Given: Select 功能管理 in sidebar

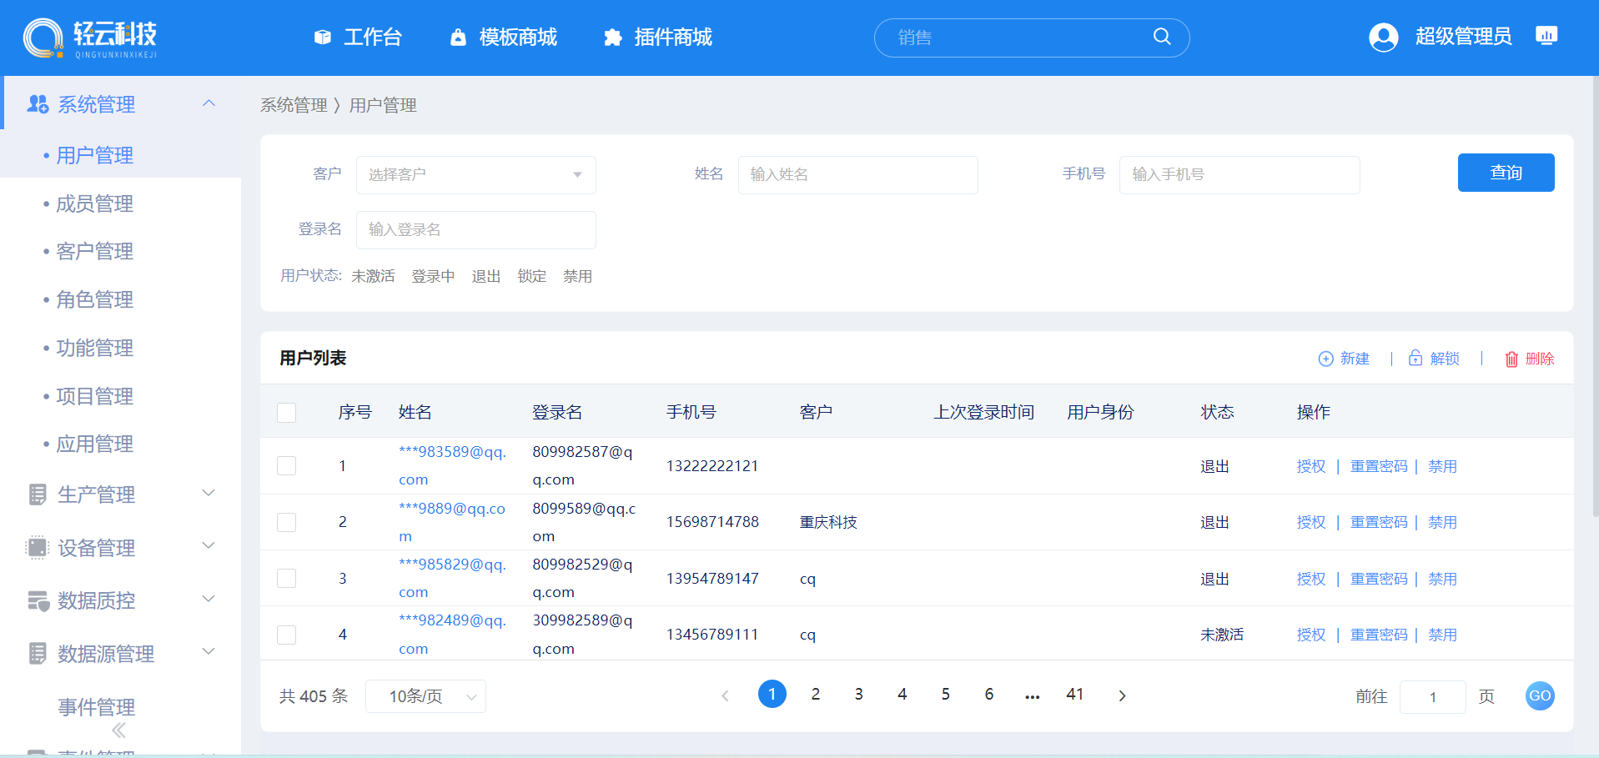Looking at the screenshot, I should click(x=94, y=348).
